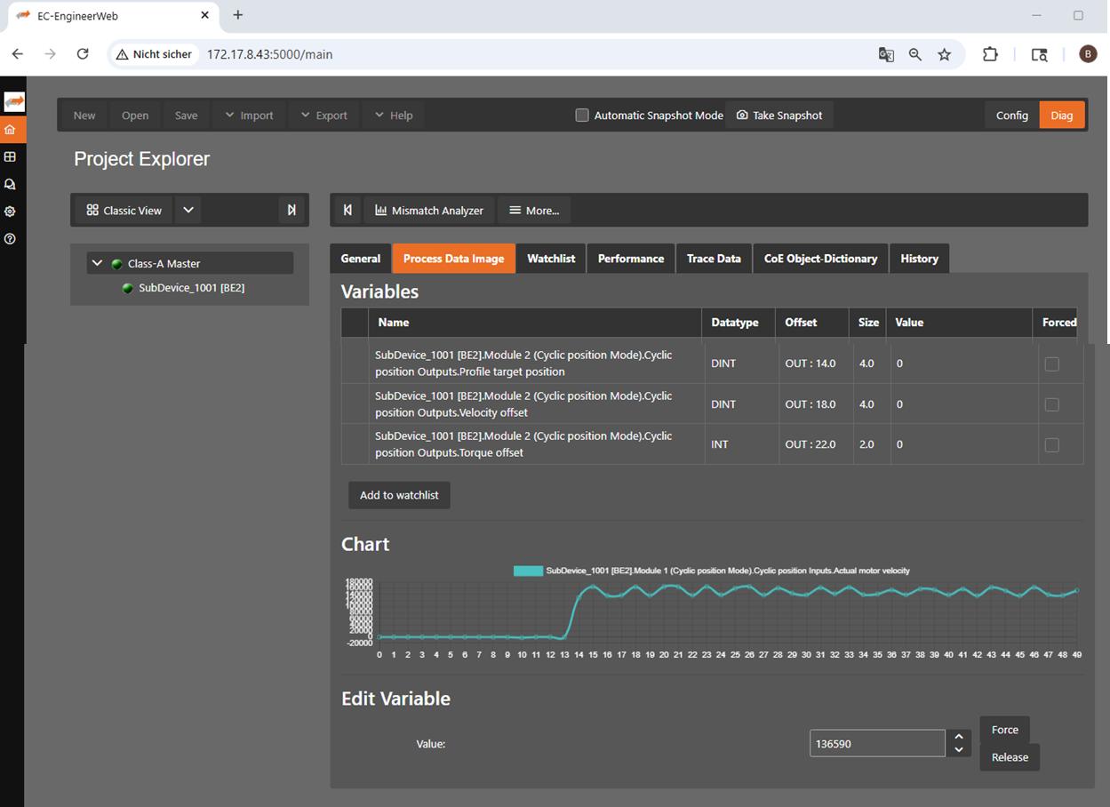The image size is (1110, 807).
Task: Switch to the Watchlist tab
Action: click(x=551, y=259)
